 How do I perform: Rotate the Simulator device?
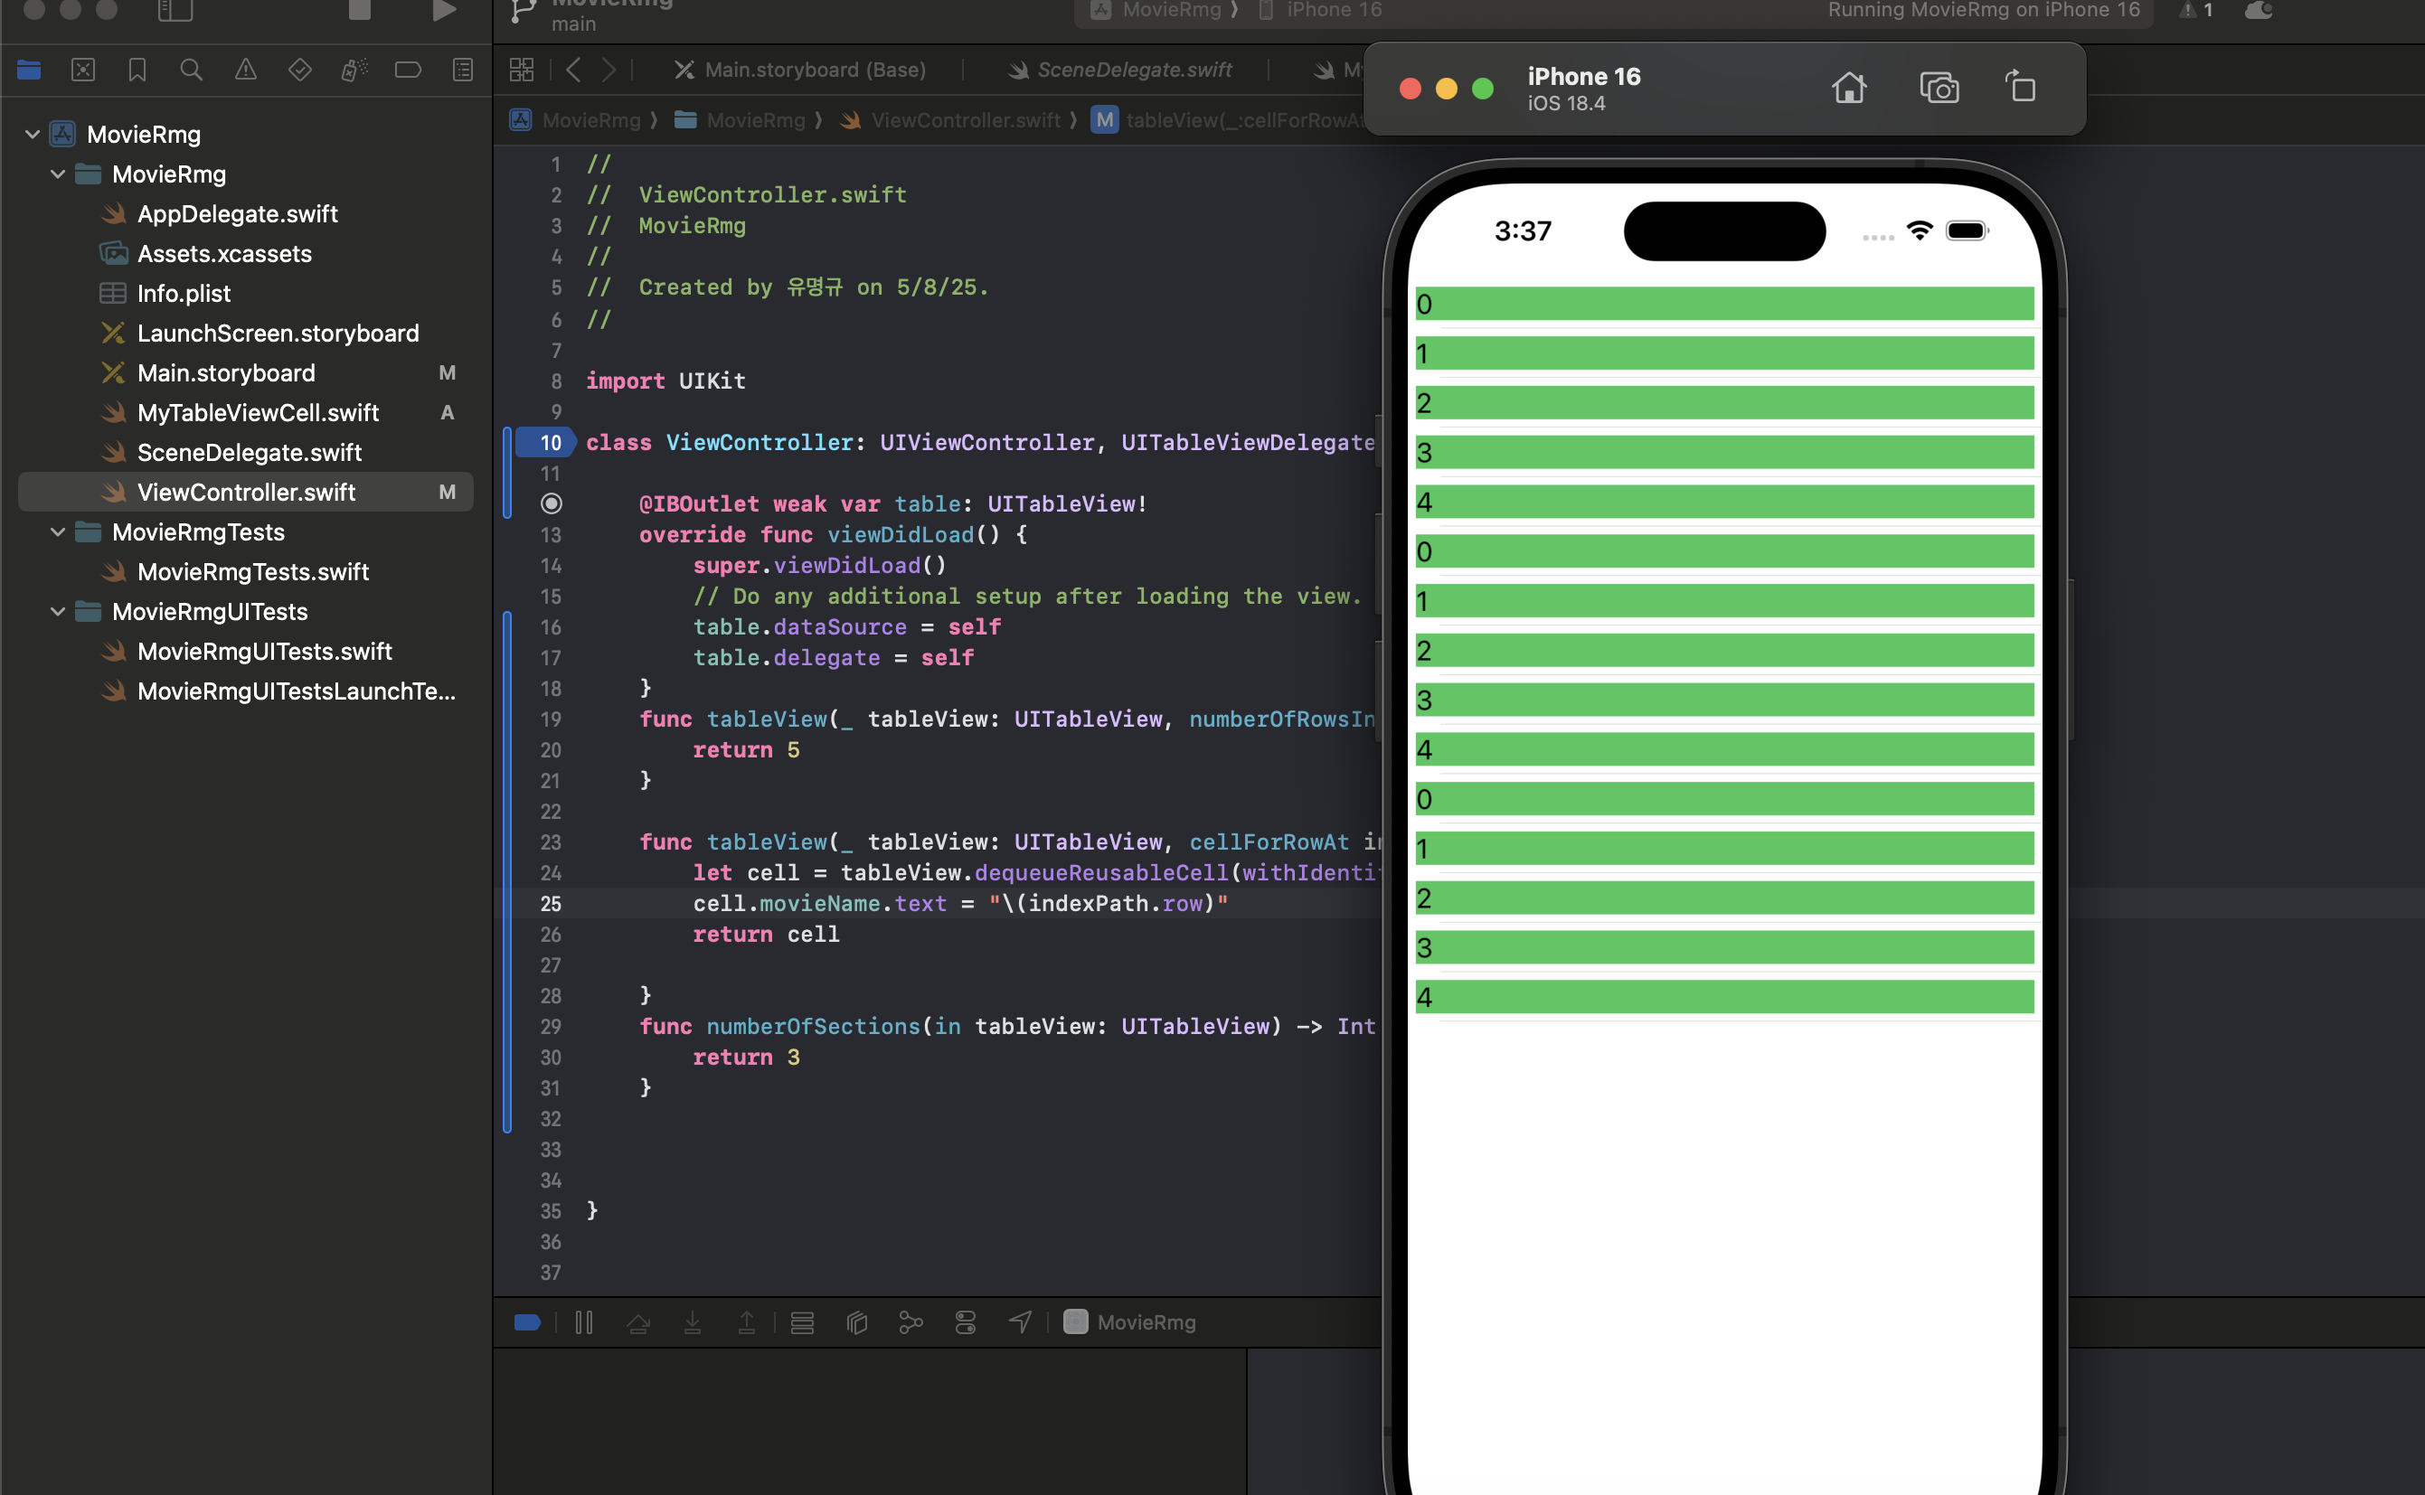coord(2021,87)
